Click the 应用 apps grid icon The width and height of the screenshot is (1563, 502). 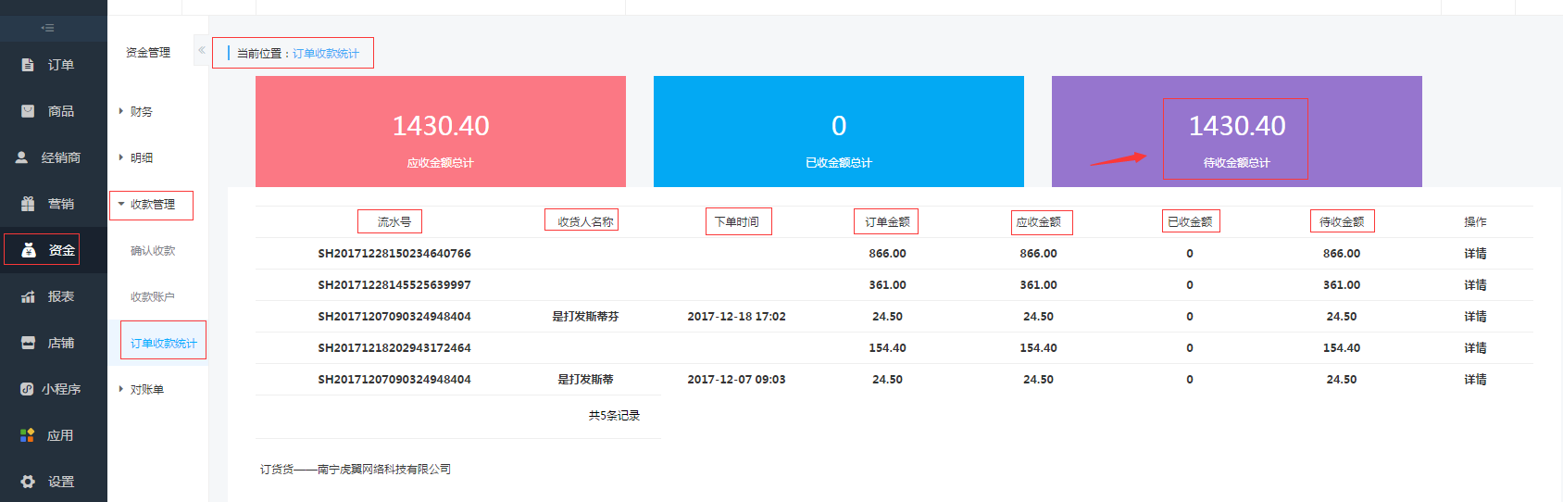click(28, 435)
